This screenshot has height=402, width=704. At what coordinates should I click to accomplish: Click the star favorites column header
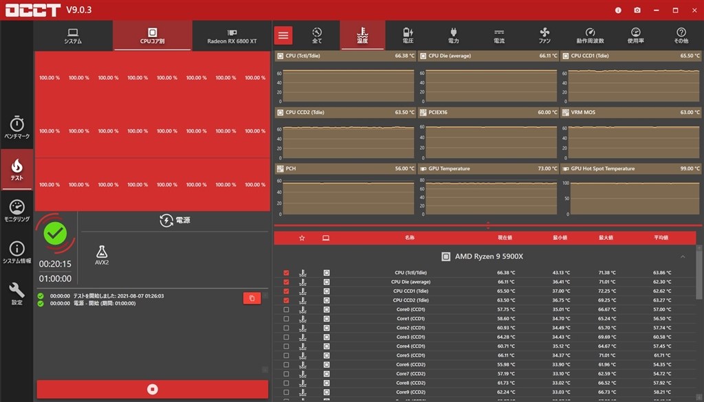(x=302, y=238)
